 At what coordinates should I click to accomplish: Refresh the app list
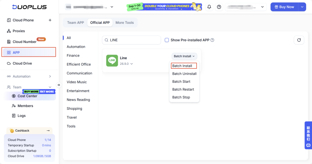299,40
